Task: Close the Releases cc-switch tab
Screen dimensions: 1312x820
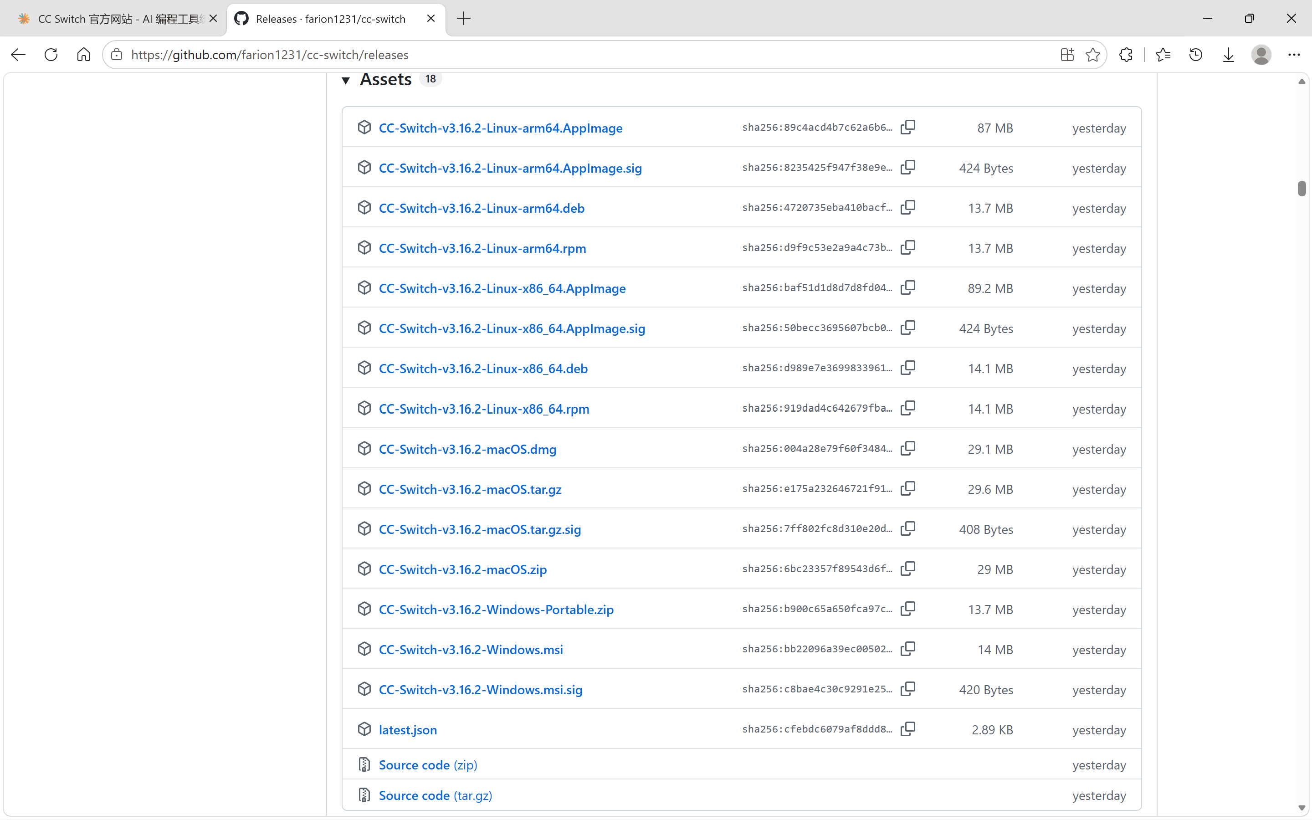Action: click(x=430, y=18)
